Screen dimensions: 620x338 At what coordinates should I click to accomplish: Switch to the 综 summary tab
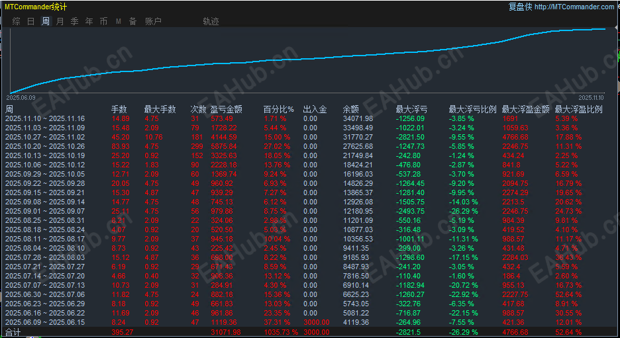click(16, 21)
